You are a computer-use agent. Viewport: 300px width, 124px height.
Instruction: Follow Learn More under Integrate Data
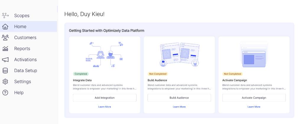[105, 107]
